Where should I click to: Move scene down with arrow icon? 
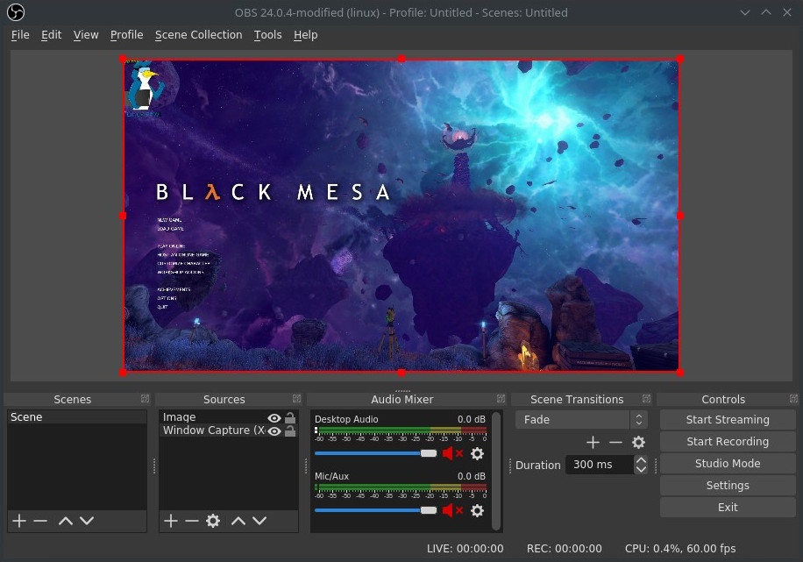(x=87, y=521)
